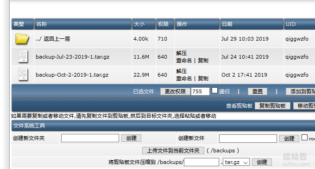Focus the permission value field showing 755

click(x=200, y=91)
